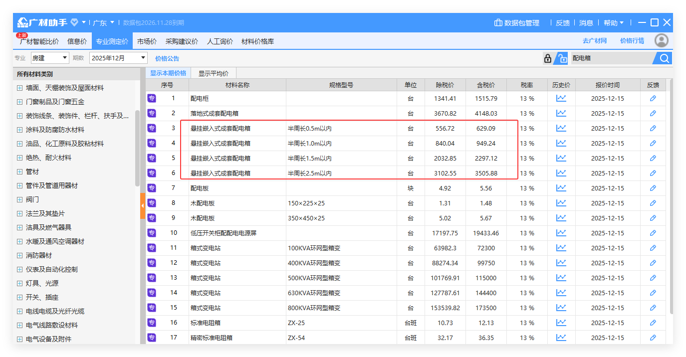Click the history trend chart icon for 配电柜
Image resolution: width=686 pixels, height=357 pixels.
561,98
